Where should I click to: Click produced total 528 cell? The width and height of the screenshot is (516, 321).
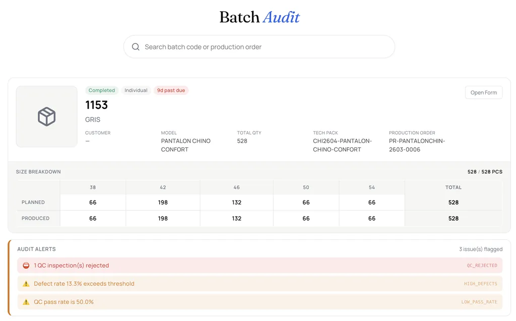454,219
